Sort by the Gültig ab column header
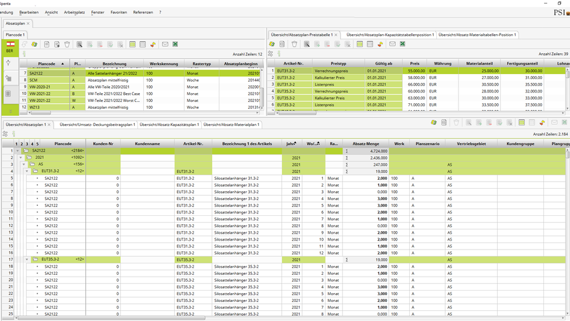The width and height of the screenshot is (570, 321). pos(384,63)
